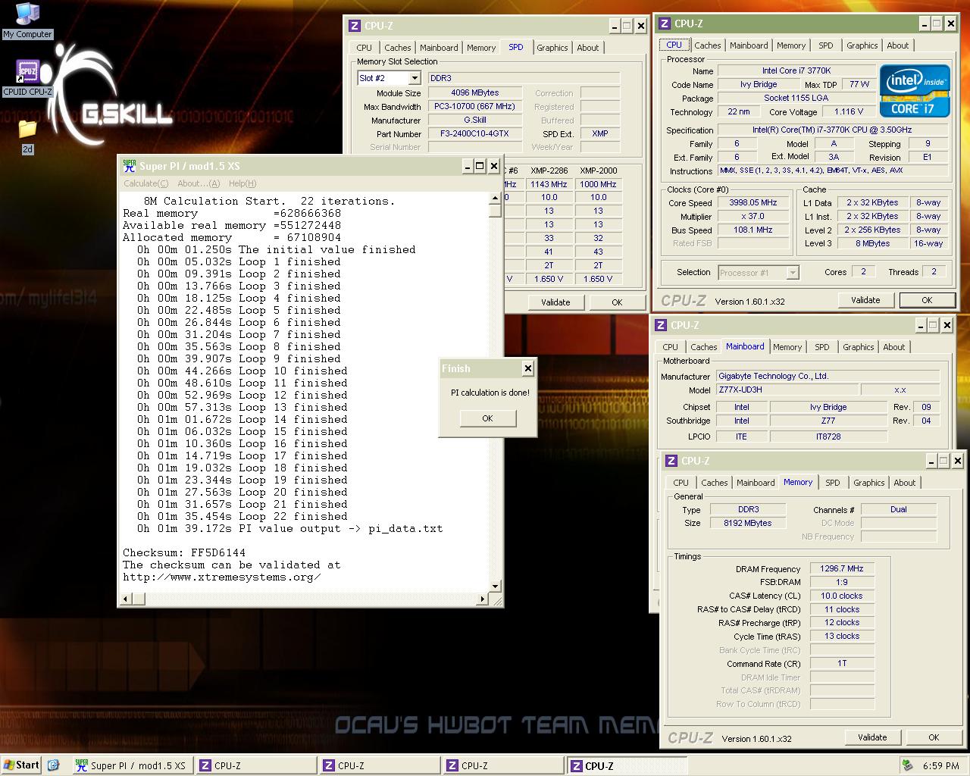Open CPU tab in Mainboard window
Screen dimensions: 970x776
[x=671, y=347]
